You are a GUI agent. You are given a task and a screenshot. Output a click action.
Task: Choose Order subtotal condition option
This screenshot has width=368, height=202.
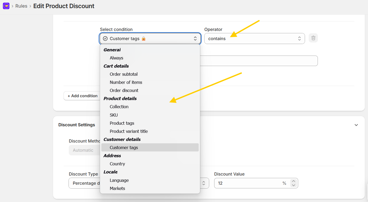click(x=124, y=74)
